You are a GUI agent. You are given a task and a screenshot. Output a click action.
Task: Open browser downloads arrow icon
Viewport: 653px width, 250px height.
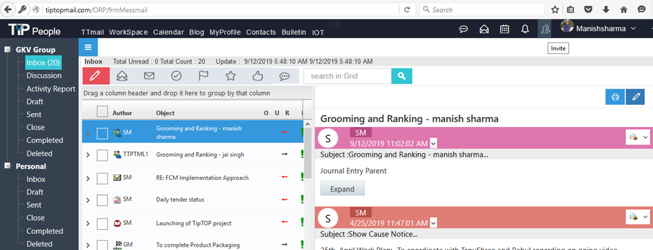tap(605, 9)
